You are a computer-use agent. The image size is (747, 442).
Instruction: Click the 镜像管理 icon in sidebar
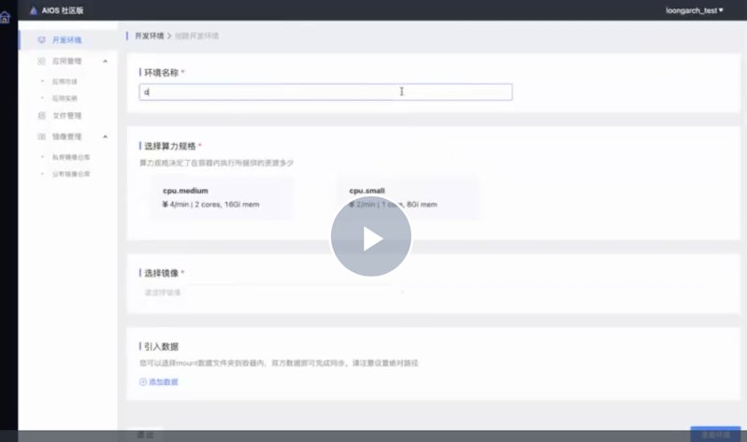tap(41, 136)
